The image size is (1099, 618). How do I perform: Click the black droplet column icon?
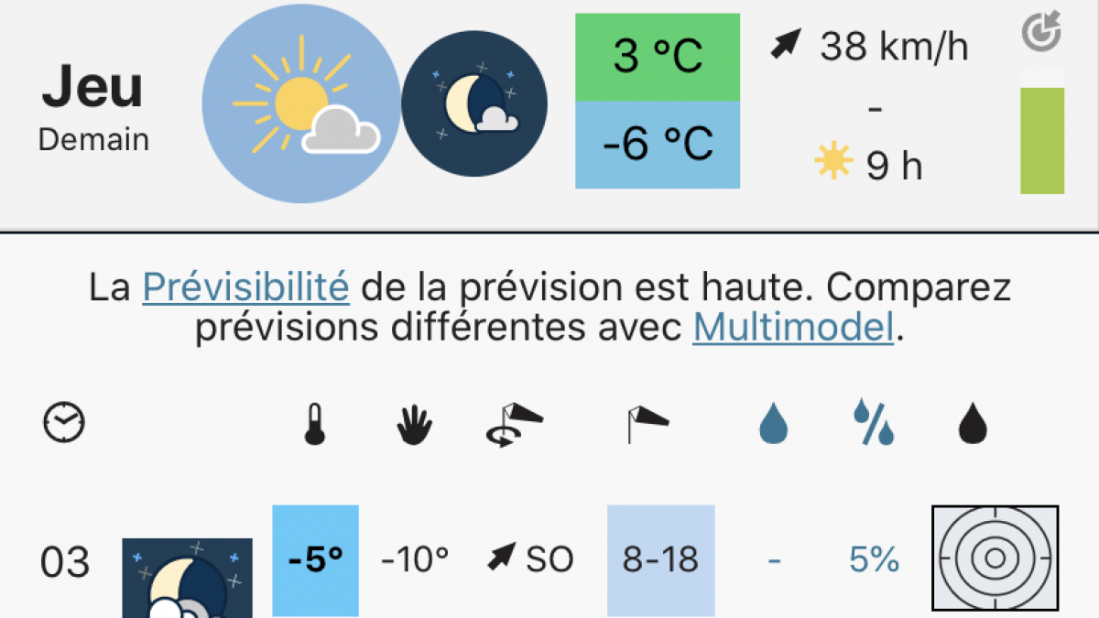[974, 425]
